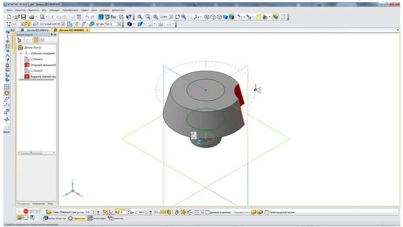Open the Выбор объектов tab
403x227 pixels.
55,218
